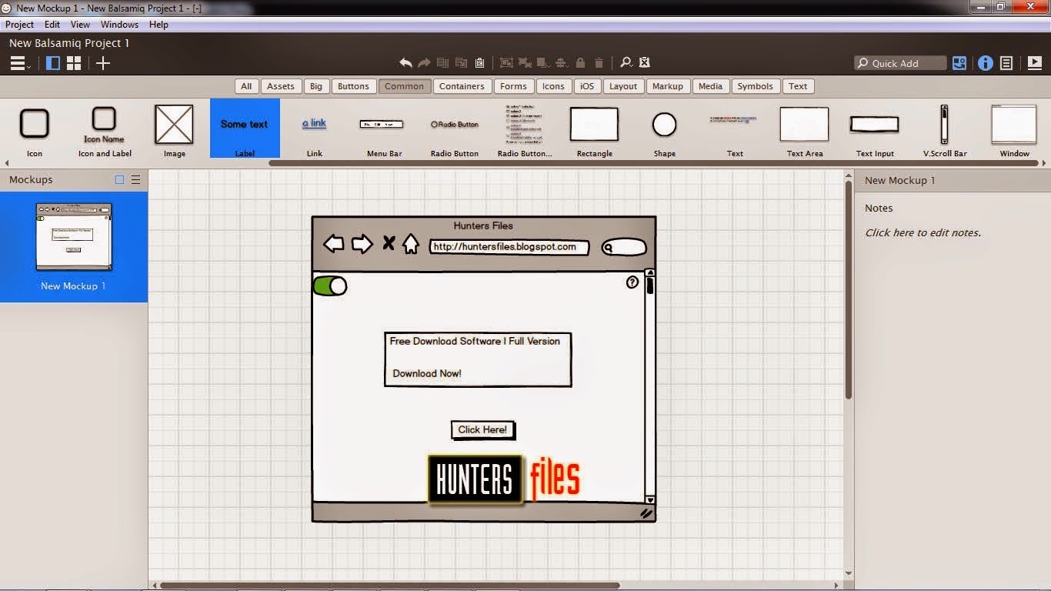Open the layering order dropdown

click(x=543, y=63)
